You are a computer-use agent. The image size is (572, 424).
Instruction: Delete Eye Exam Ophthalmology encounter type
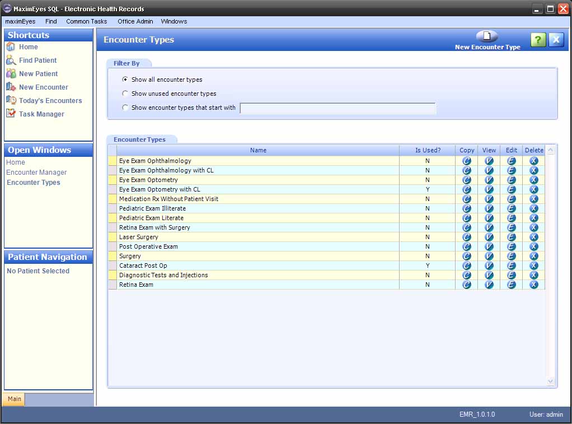[x=534, y=161]
